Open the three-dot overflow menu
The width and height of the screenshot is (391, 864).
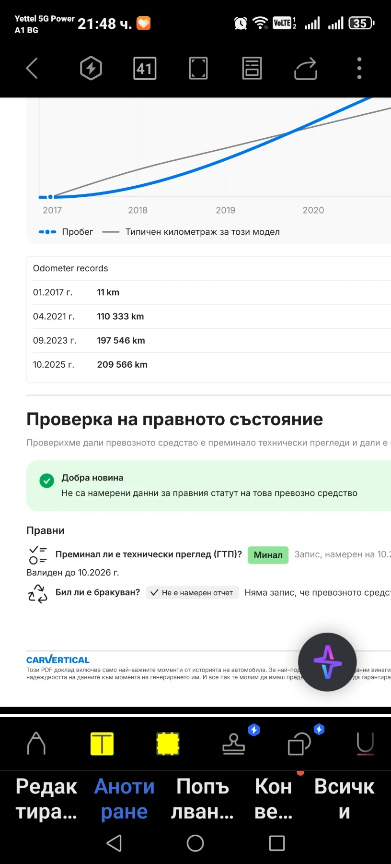[359, 68]
